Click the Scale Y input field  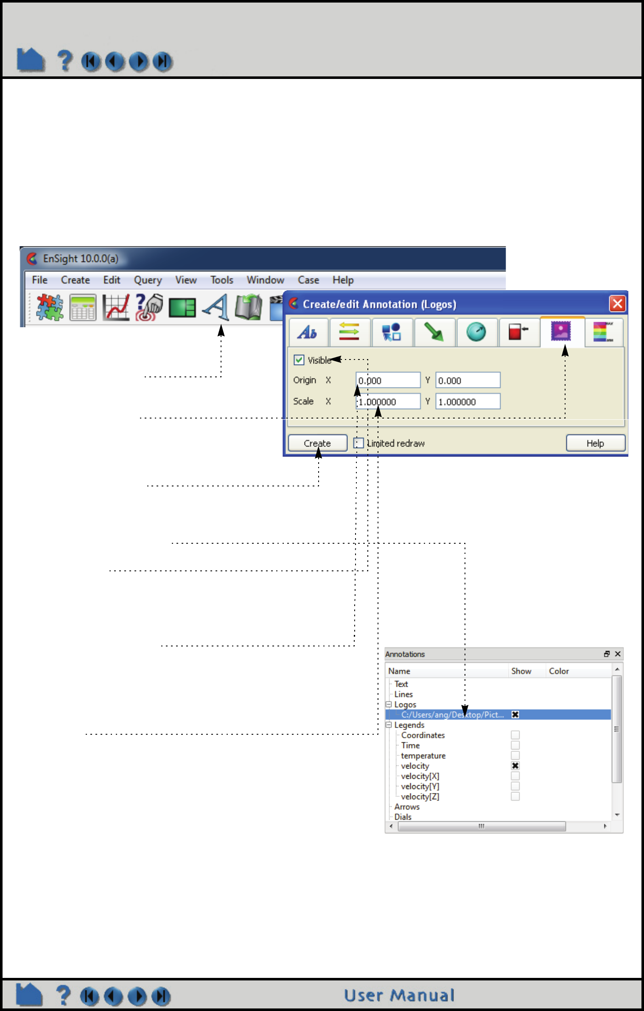468,402
